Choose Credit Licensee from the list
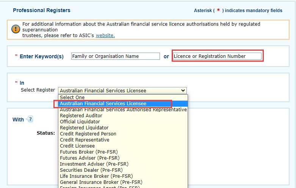This screenshot has width=296, height=188. pyautogui.click(x=77, y=146)
